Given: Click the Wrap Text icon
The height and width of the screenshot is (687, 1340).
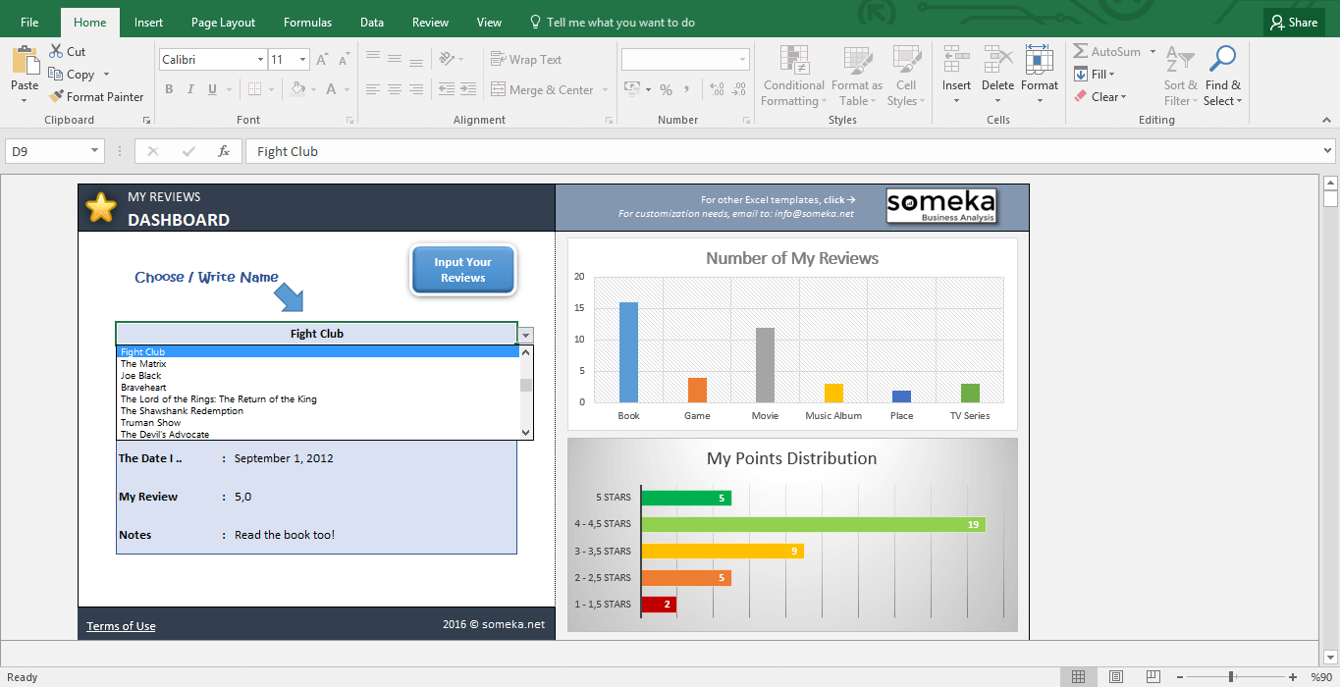Looking at the screenshot, I should pos(498,60).
